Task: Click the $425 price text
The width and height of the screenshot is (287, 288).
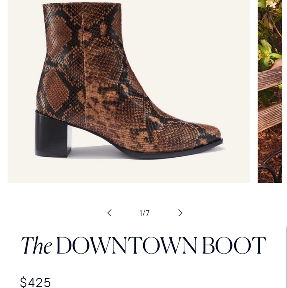Action: tap(35, 282)
